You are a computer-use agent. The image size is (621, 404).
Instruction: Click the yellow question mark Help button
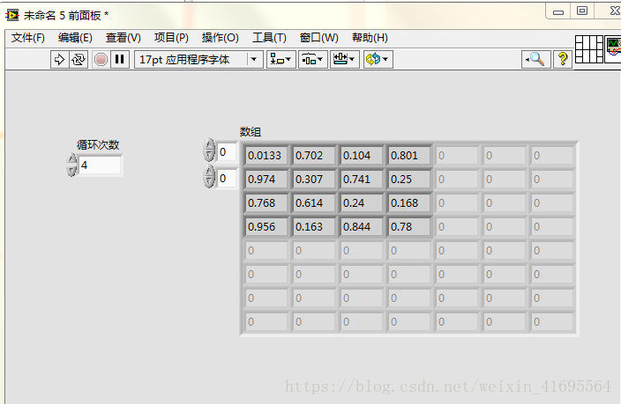click(563, 60)
